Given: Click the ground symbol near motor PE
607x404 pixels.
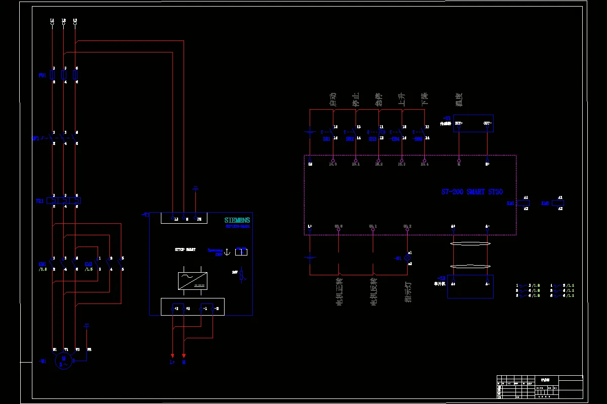Looking at the screenshot, I should click(x=86, y=326).
